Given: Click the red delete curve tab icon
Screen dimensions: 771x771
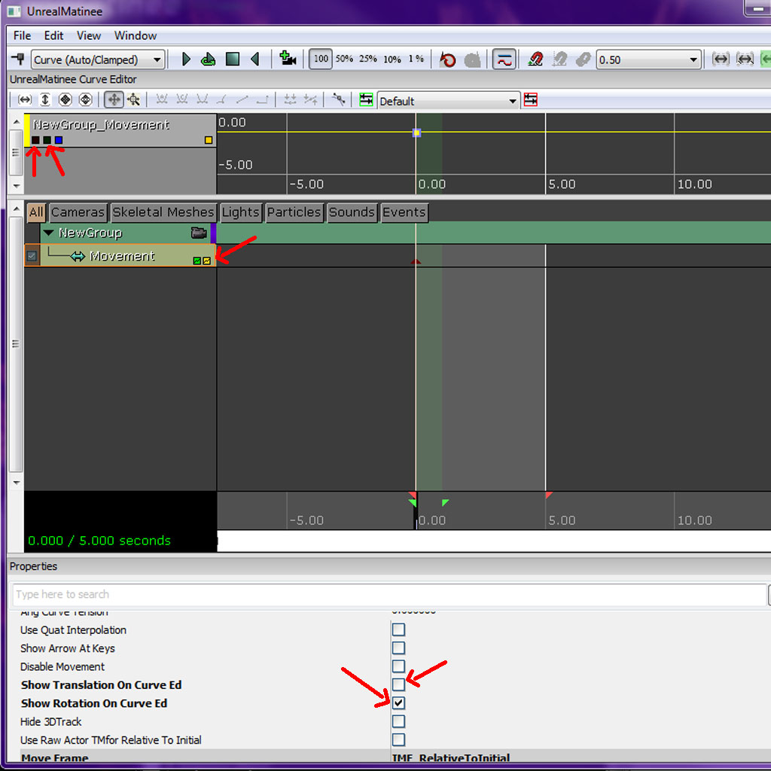Looking at the screenshot, I should 531,100.
